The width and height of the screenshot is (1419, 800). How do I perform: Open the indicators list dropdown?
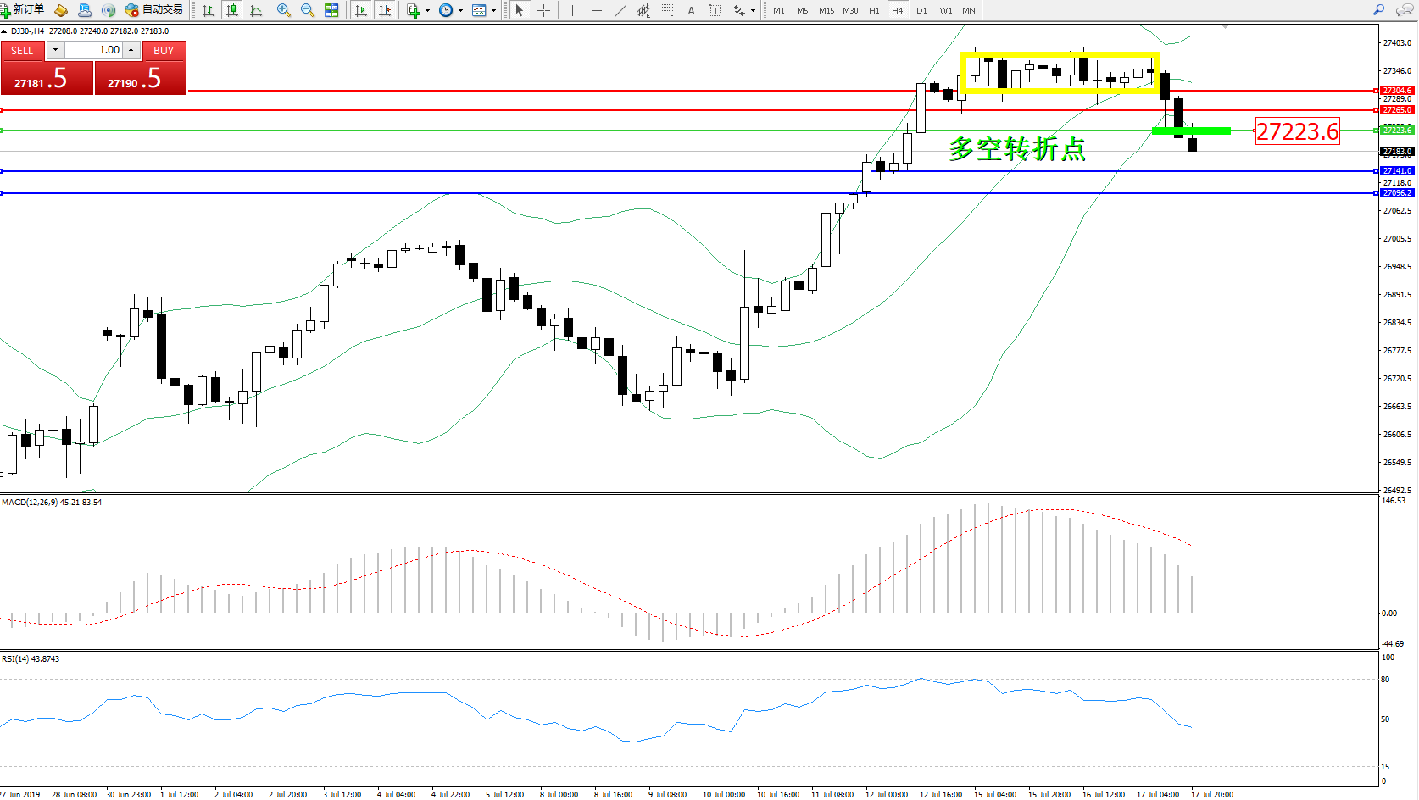tap(418, 10)
